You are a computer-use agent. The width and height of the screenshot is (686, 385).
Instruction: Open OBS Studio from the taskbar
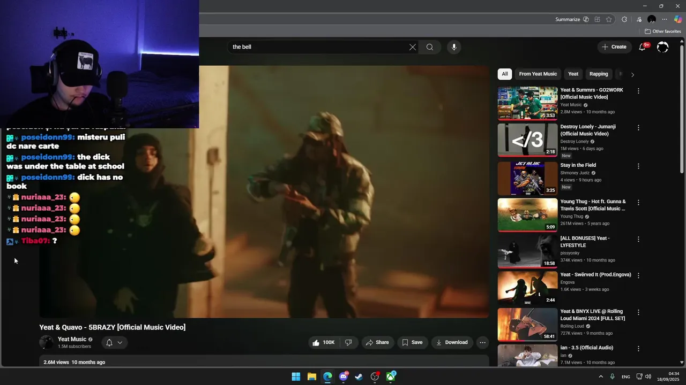375,376
